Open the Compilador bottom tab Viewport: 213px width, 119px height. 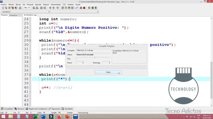7,109
